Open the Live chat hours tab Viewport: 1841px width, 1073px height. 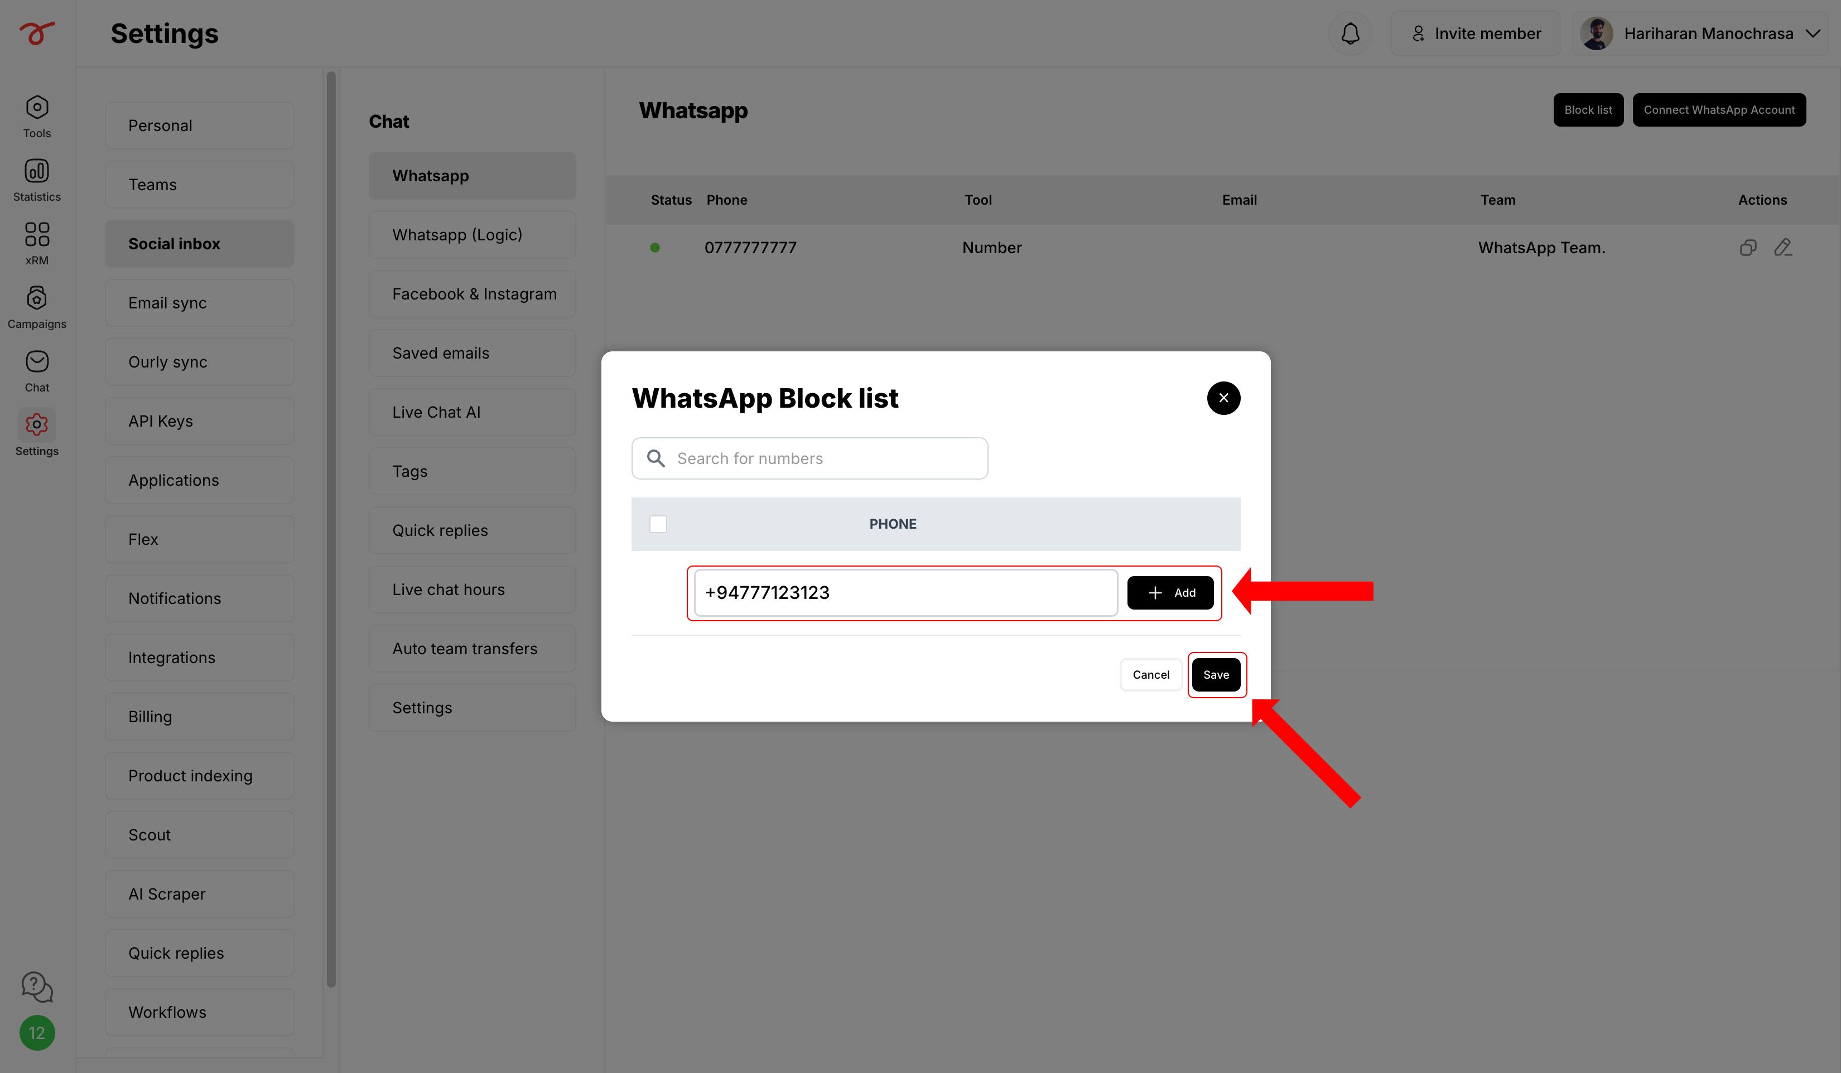coord(472,590)
